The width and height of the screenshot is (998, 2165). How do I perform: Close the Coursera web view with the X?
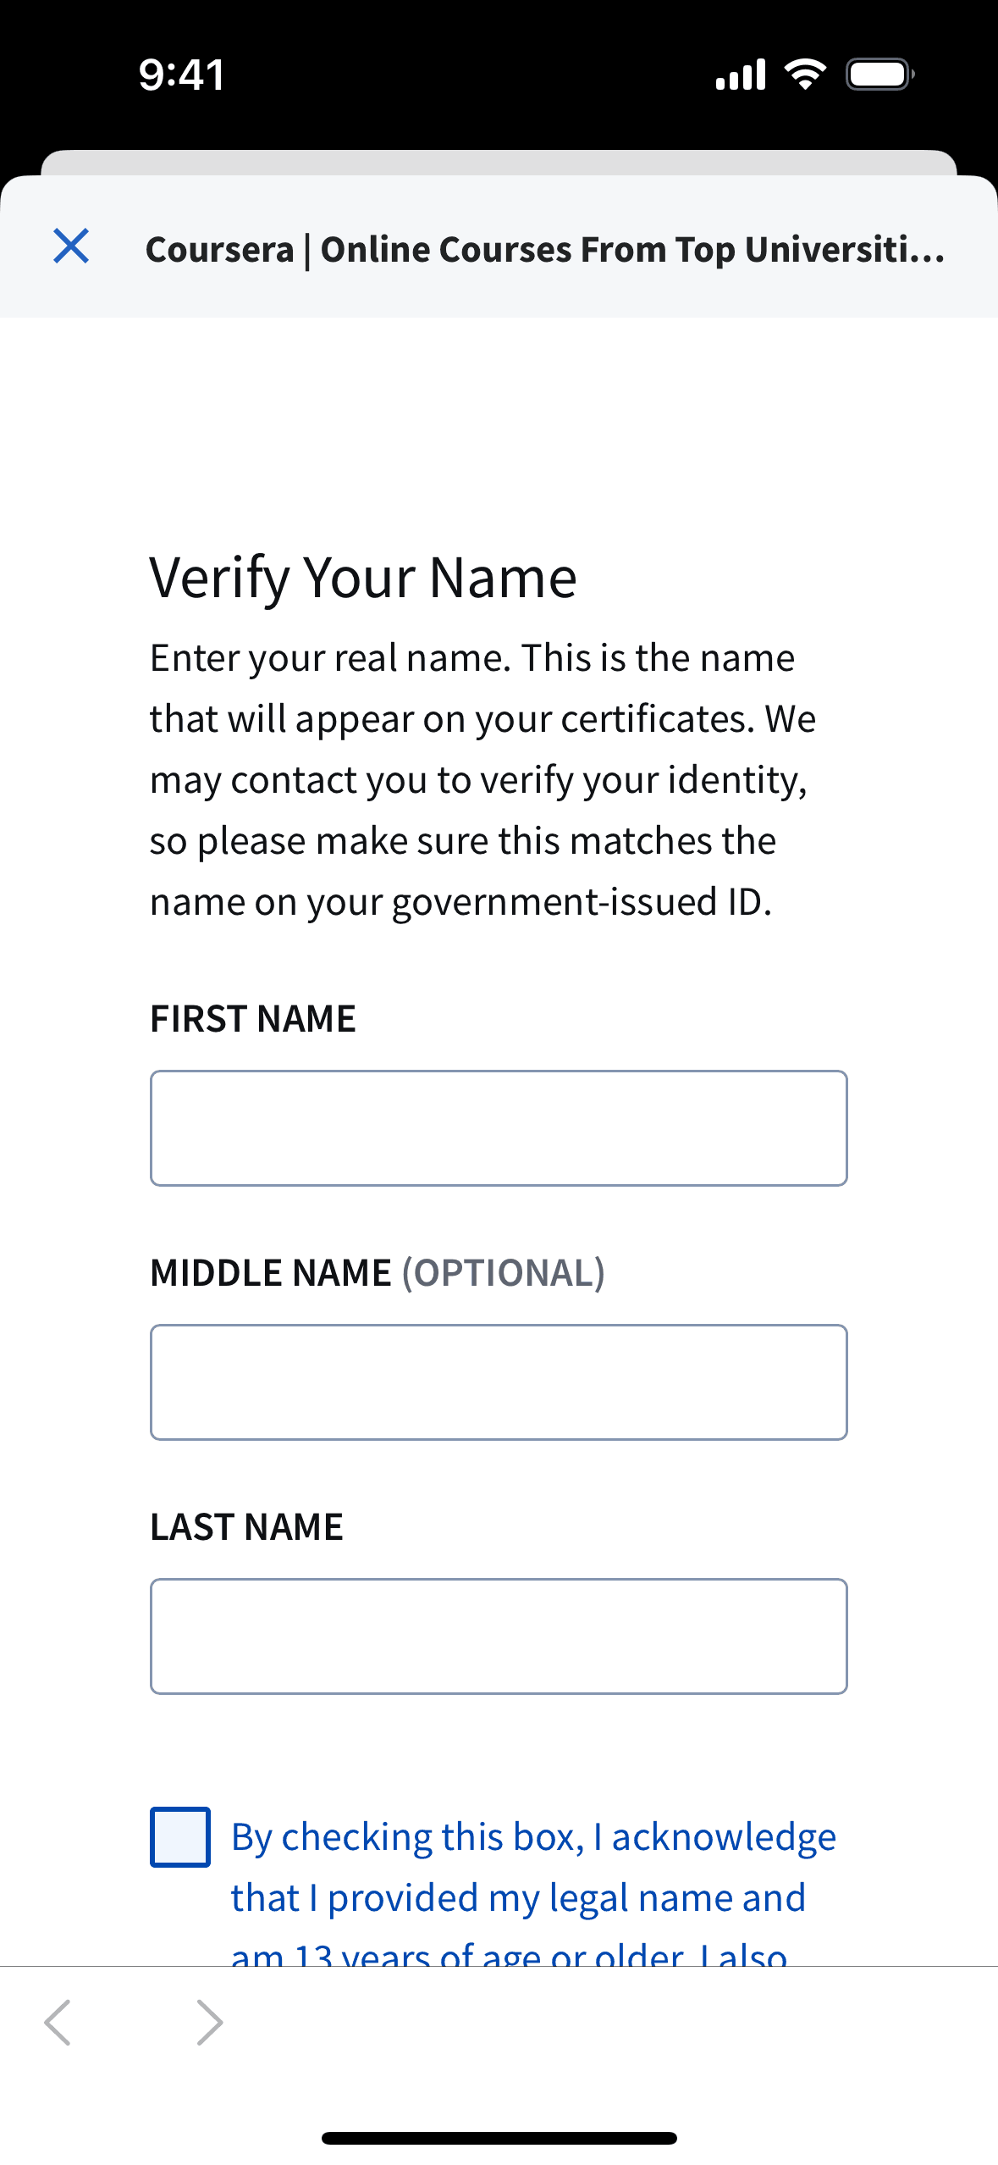(x=71, y=246)
